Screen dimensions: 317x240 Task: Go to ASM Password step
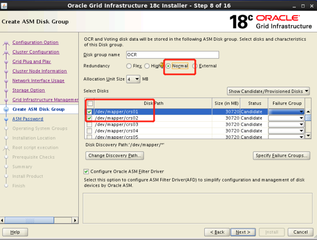pyautogui.click(x=27, y=119)
